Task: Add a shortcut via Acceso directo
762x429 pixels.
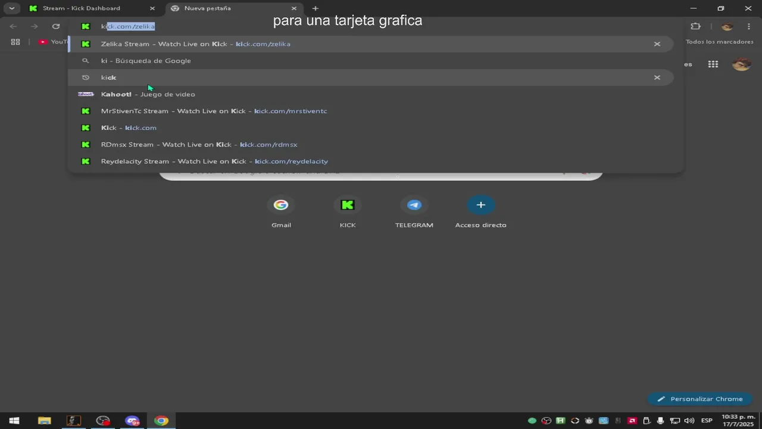Action: (481, 212)
